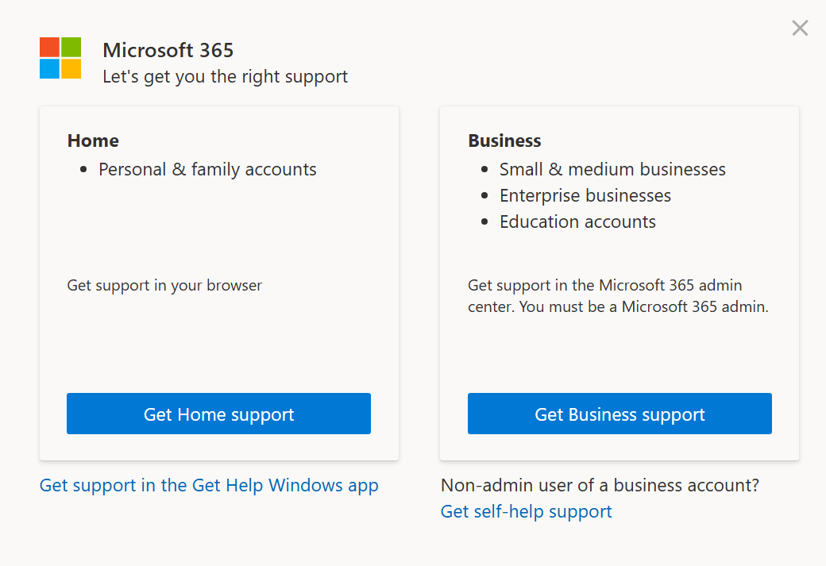Click the red square of Microsoft logo

click(49, 47)
